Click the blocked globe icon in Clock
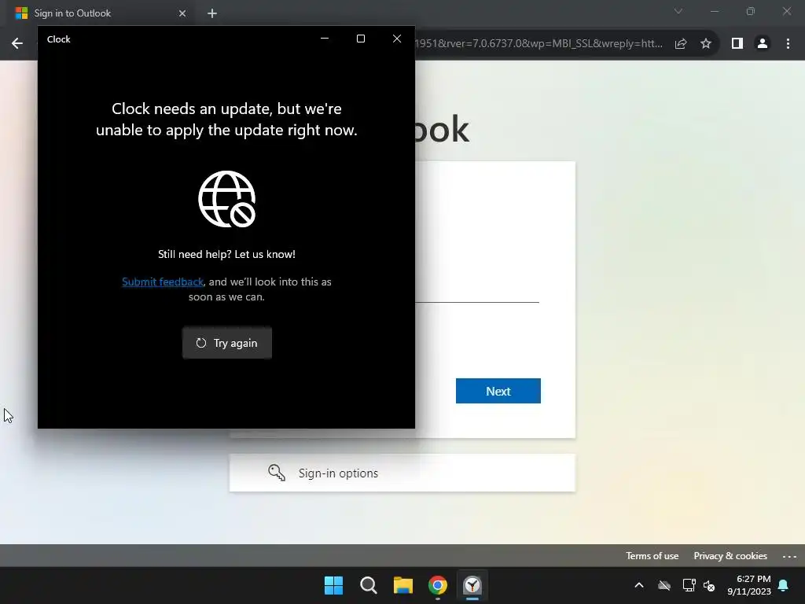Image resolution: width=805 pixels, height=604 pixels. (227, 199)
